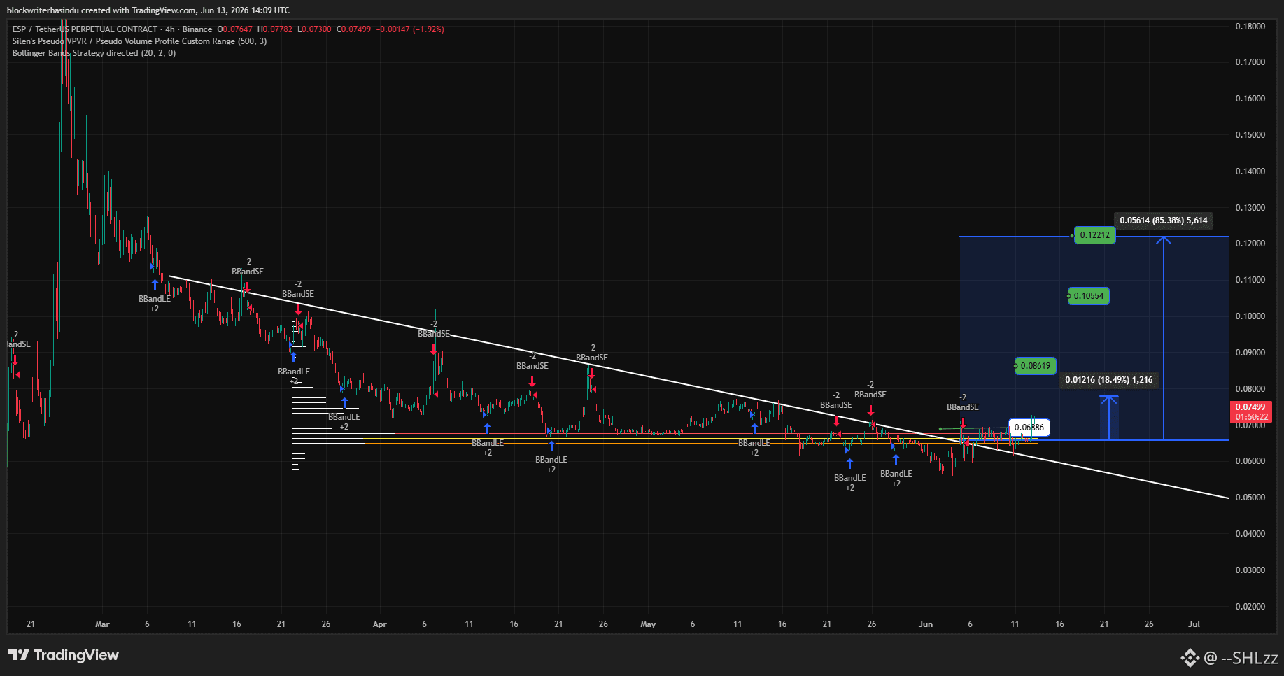Click the 0.05000 price axis label
This screenshot has height=676, width=1284.
coord(1250,498)
